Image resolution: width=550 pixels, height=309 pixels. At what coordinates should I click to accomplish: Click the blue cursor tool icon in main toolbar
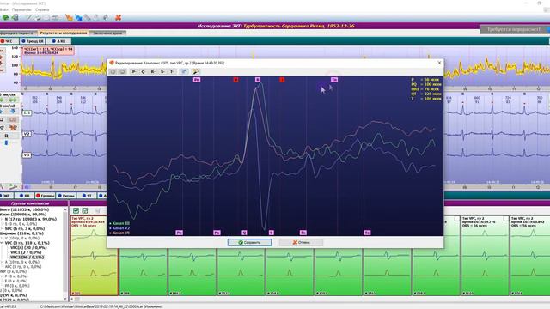pos(78,17)
